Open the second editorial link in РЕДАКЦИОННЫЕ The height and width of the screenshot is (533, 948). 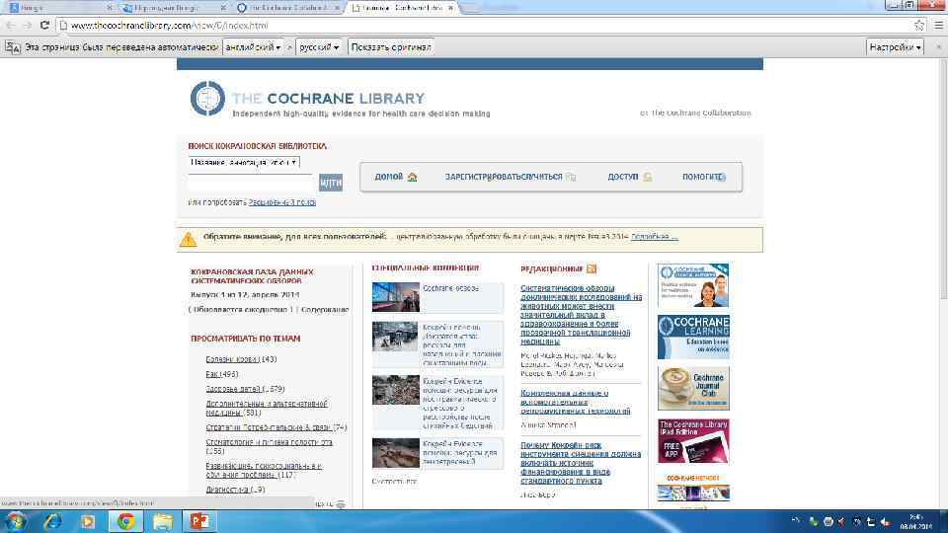575,402
